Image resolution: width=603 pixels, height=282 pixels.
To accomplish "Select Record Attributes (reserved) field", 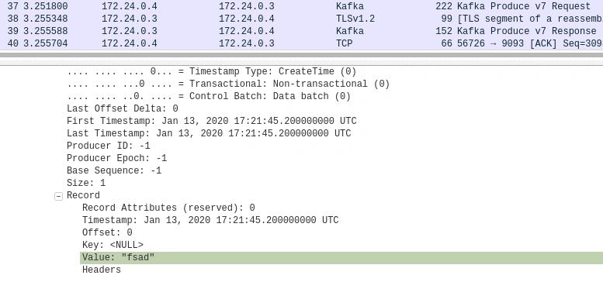I will (168, 208).
